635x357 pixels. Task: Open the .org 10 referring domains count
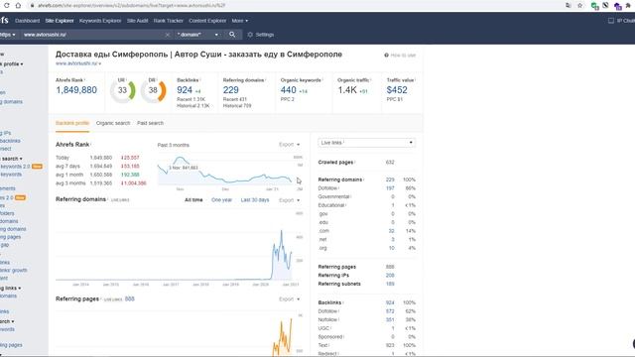coord(391,248)
